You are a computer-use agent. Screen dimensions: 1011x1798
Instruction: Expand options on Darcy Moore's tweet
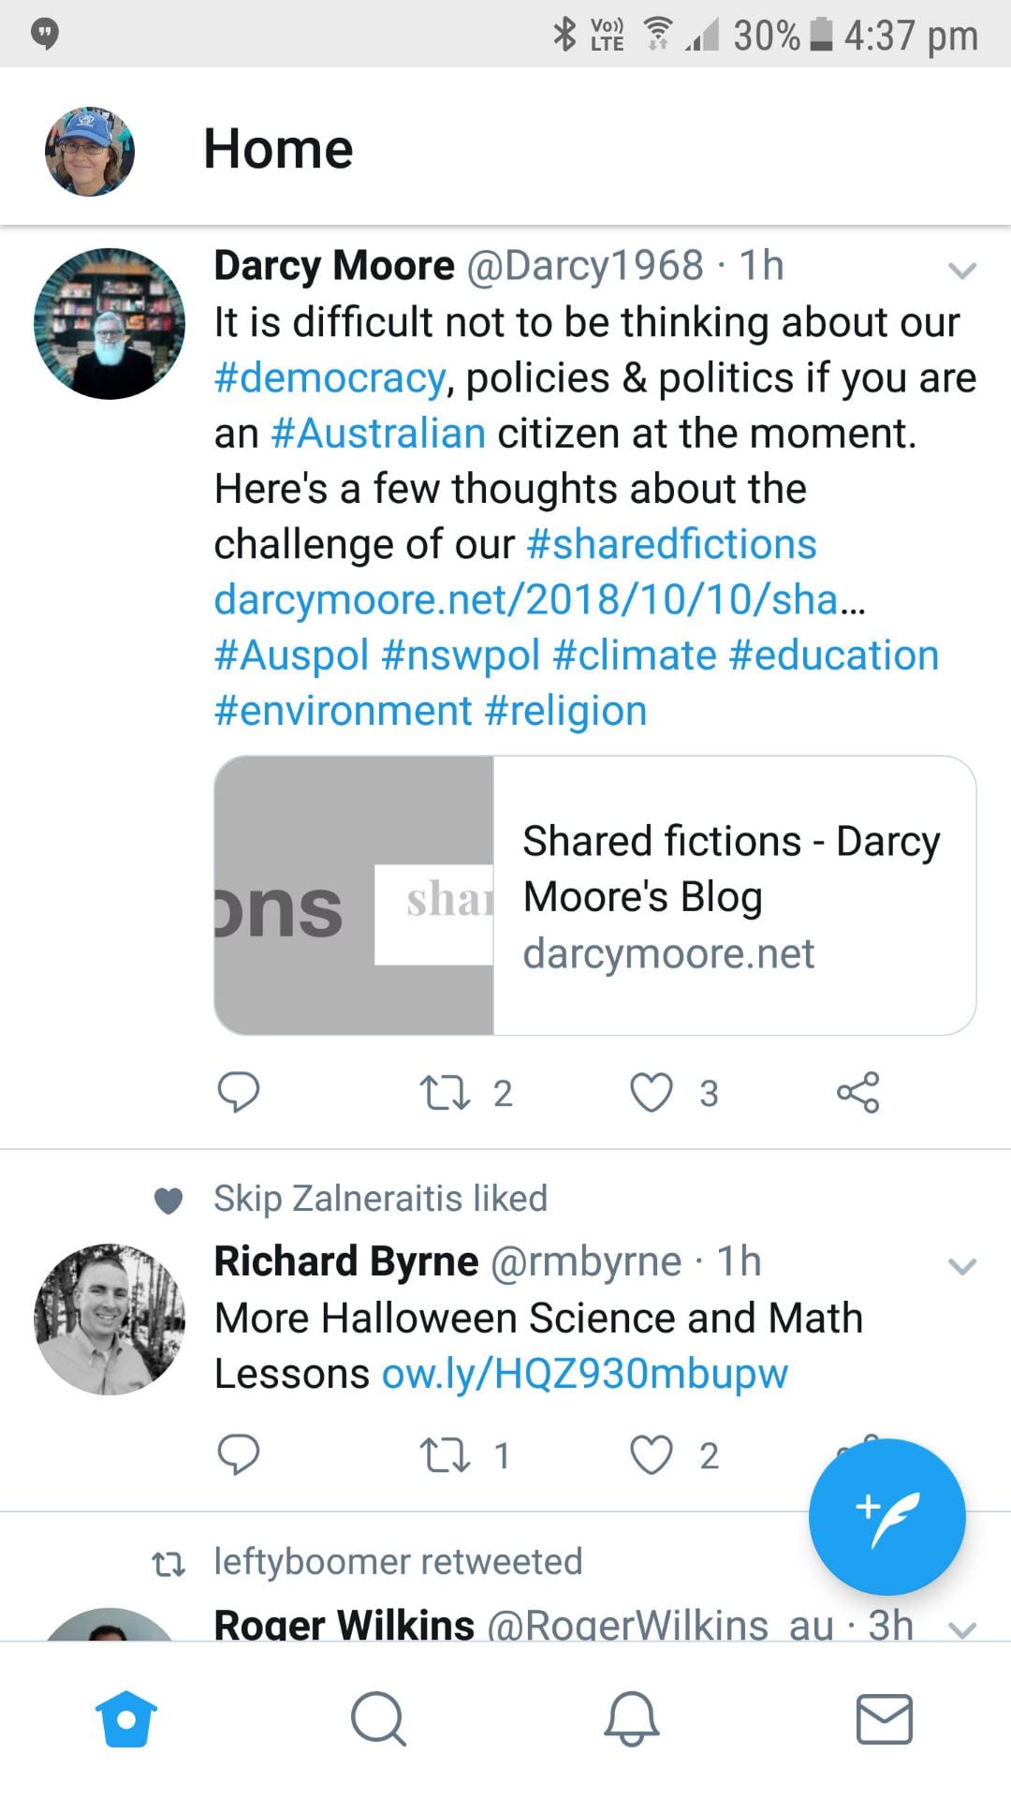tap(962, 273)
